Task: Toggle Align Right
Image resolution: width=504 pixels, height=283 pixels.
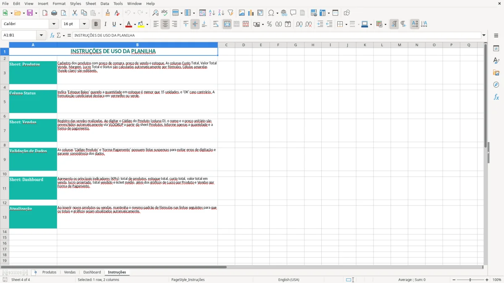Action: click(x=174, y=24)
